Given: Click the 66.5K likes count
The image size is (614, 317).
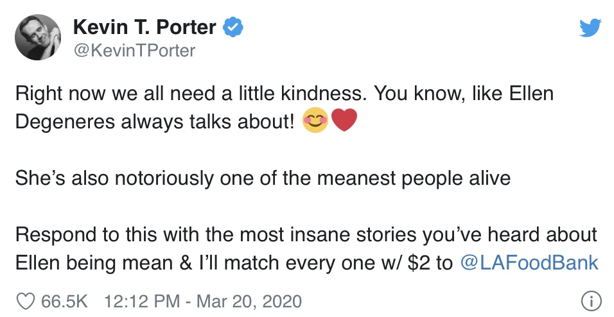Looking at the screenshot, I should (64, 300).
